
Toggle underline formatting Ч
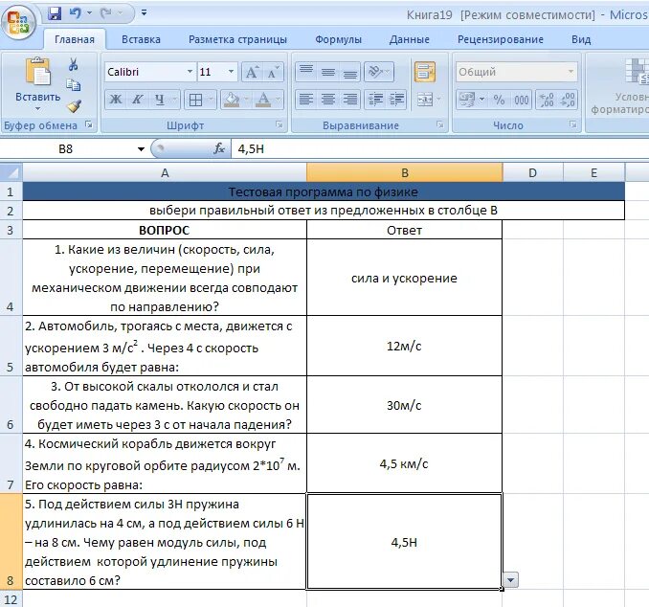point(160,100)
